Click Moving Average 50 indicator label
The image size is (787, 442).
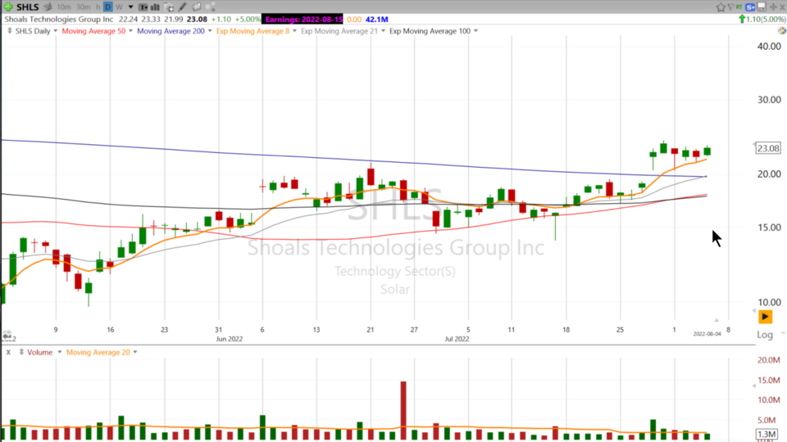point(93,31)
